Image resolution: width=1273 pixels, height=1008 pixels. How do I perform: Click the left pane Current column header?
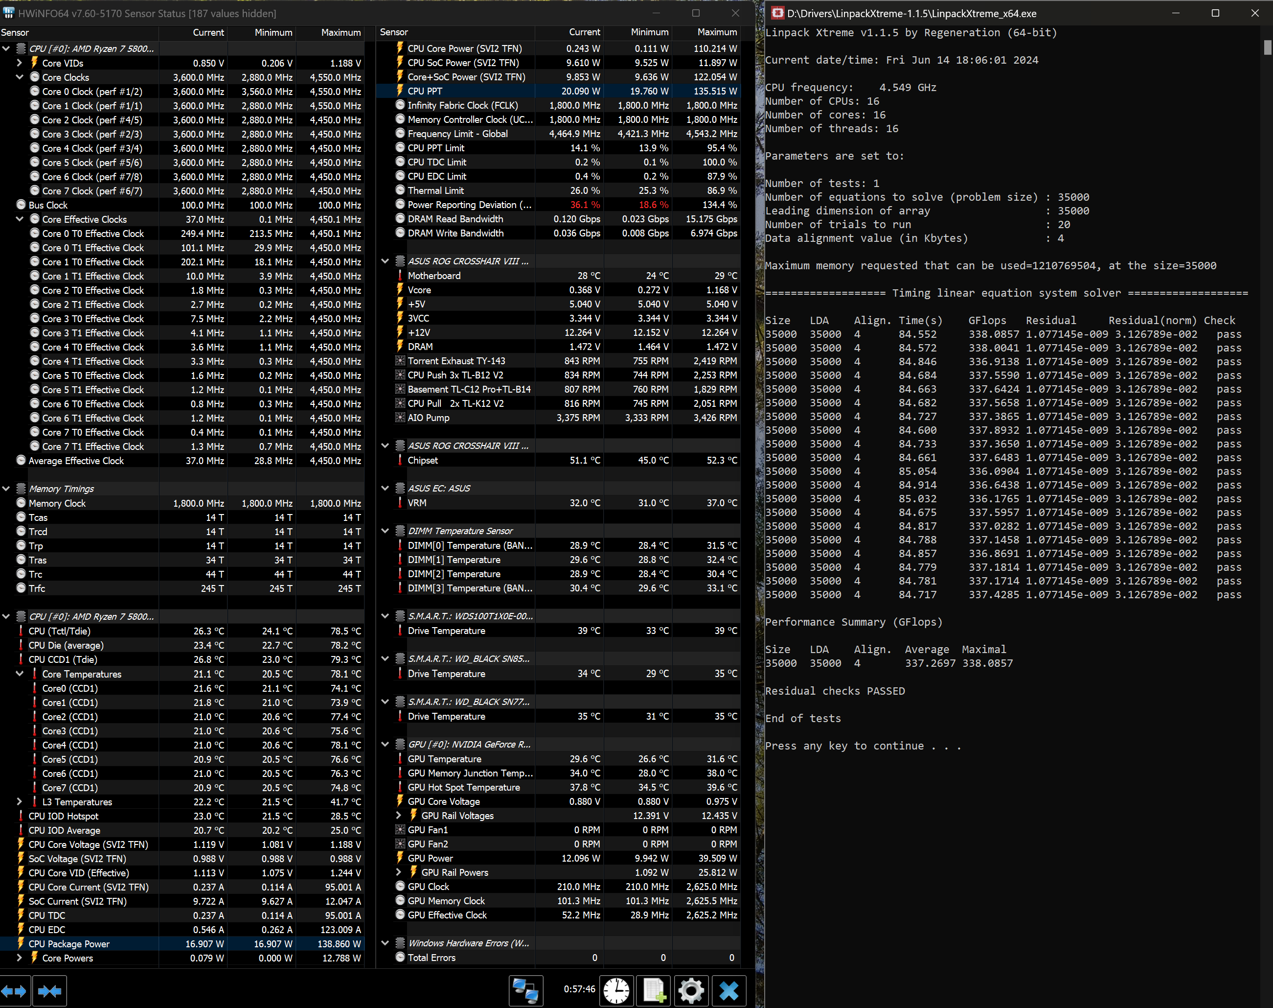pos(193,32)
